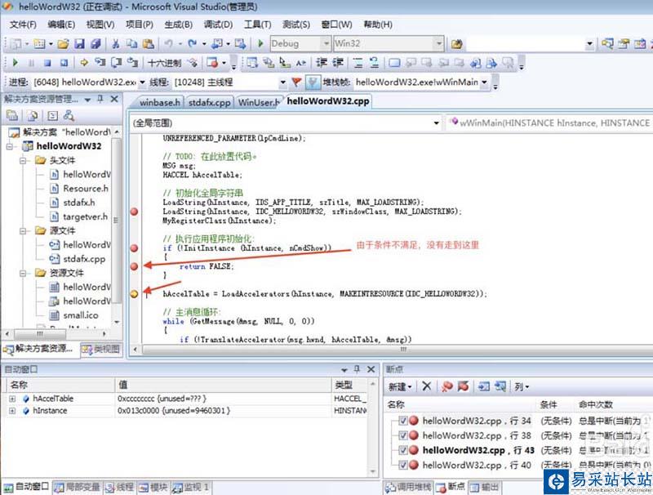The image size is (653, 495).
Task: Click the Open File folder toolbar icon
Action: pyautogui.click(x=64, y=43)
